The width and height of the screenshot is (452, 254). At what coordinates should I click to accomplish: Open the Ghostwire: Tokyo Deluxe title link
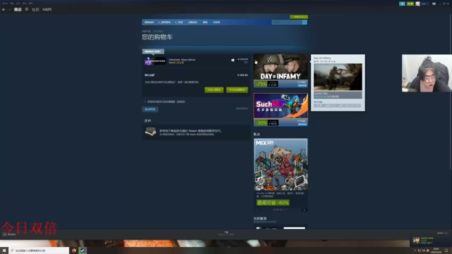(182, 60)
